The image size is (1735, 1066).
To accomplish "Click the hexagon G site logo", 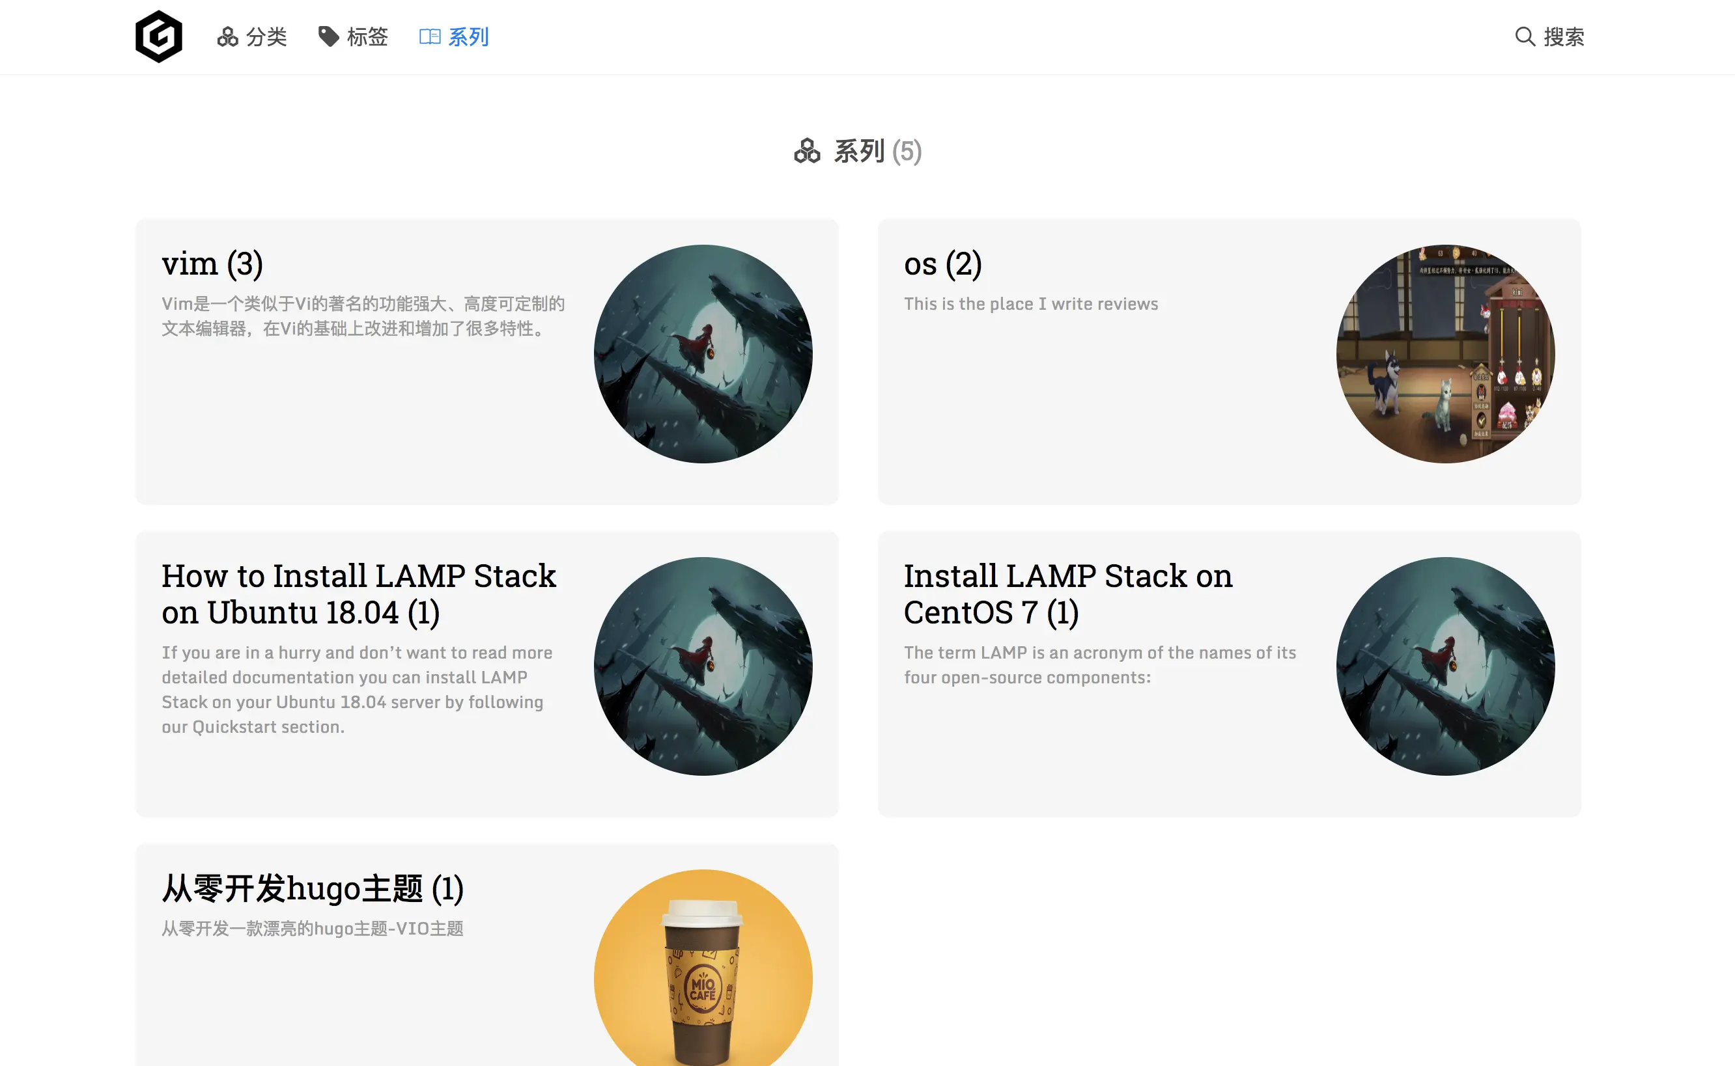I will [x=159, y=36].
